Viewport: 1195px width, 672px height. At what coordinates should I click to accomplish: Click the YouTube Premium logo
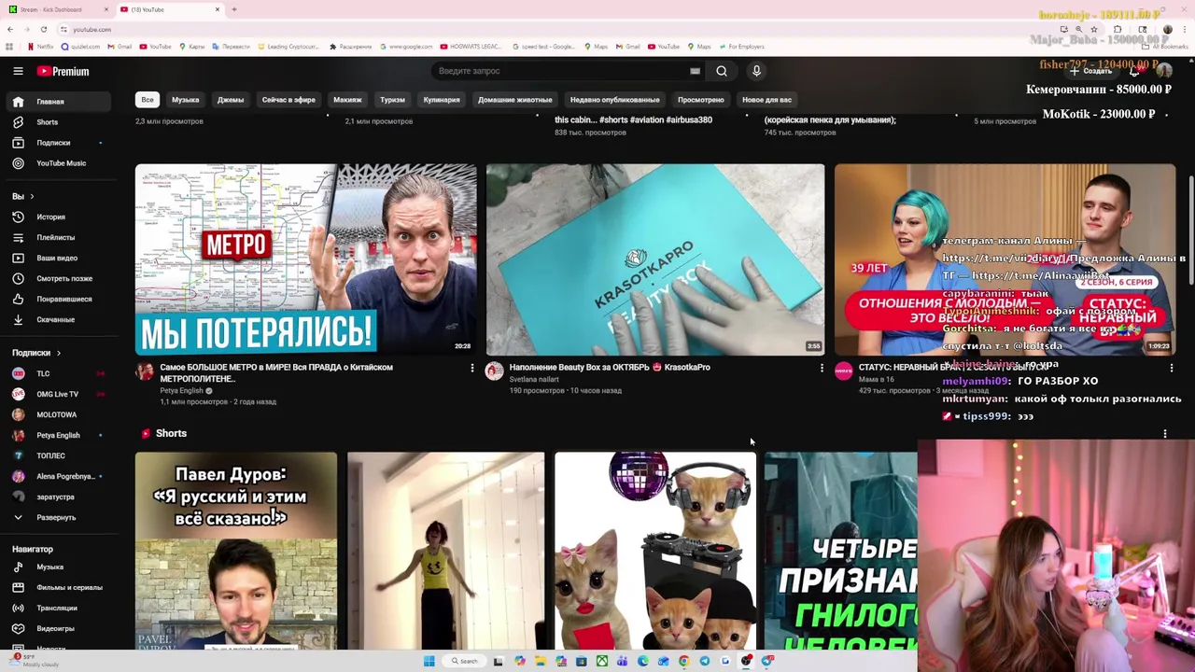[x=63, y=71]
